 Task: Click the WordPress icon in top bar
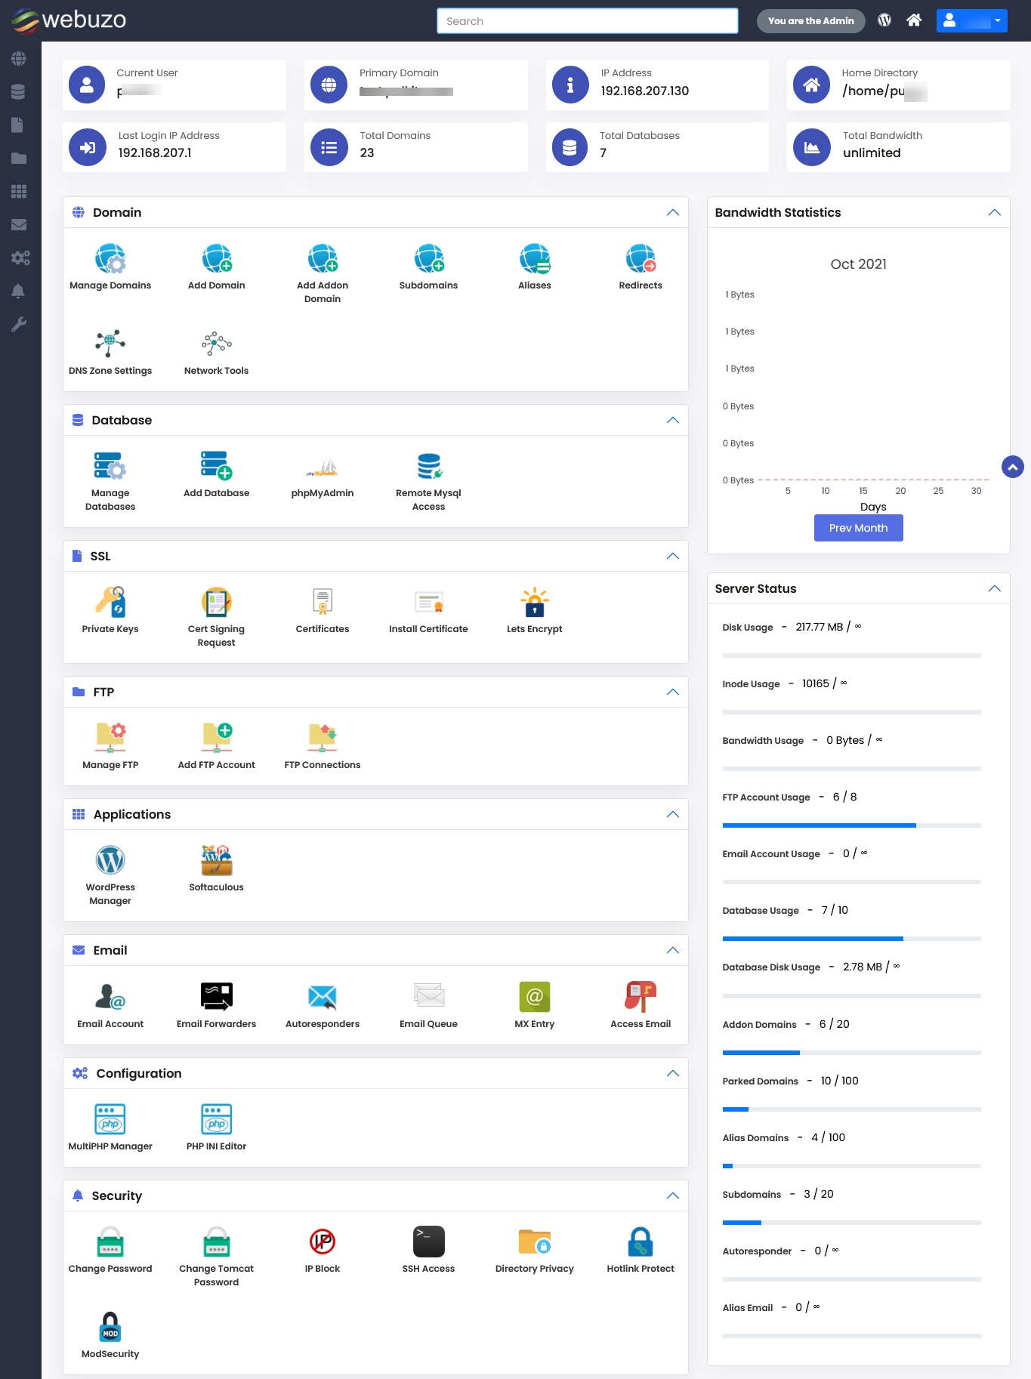(x=884, y=20)
